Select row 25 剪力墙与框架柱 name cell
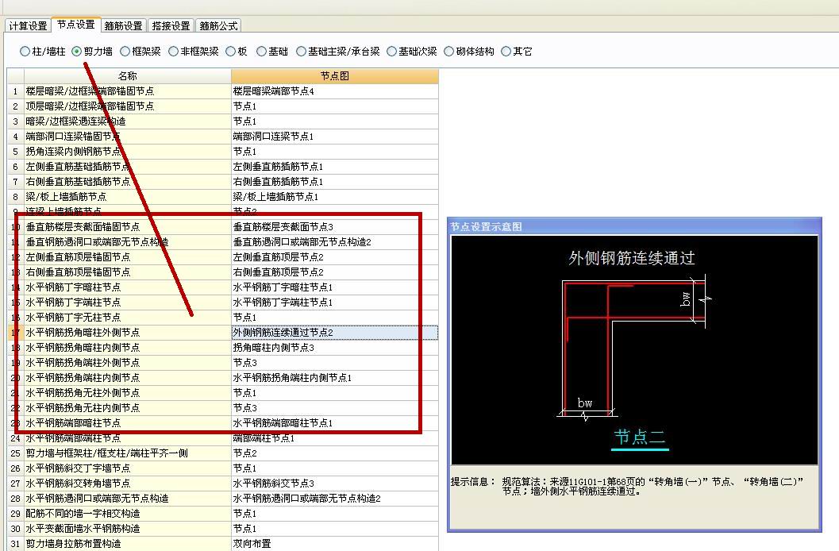This screenshot has height=551, width=839. (127, 453)
